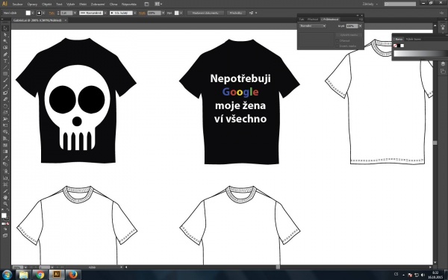The width and height of the screenshot is (448, 280).
Task: Open the Artboards panel icon in right dock
Action: tap(443, 71)
